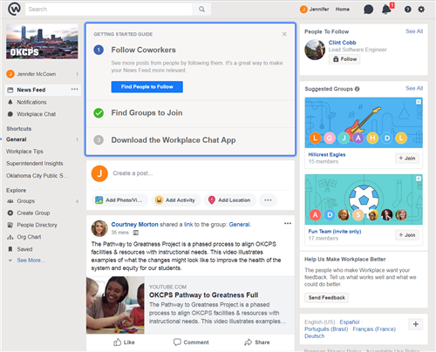Open Oklahoma City Public S... shortcut
The height and width of the screenshot is (352, 436).
click(37, 175)
